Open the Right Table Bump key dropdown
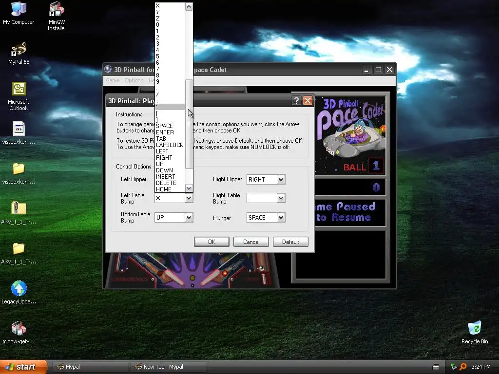 (281, 198)
